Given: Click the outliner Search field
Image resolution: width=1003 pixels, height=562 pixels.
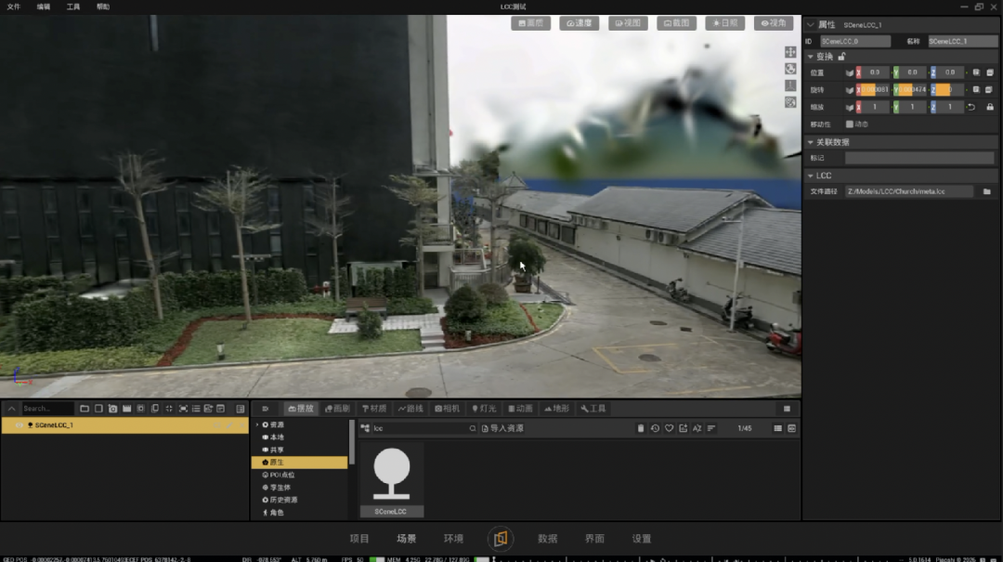Looking at the screenshot, I should [46, 409].
